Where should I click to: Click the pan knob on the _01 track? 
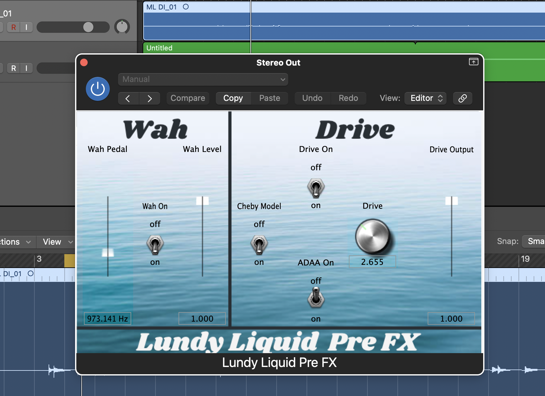coord(122,27)
